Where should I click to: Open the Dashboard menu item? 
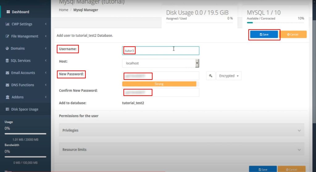pos(20,12)
